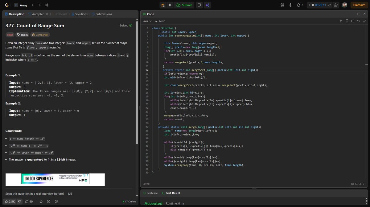Submit the solution

click(184, 5)
